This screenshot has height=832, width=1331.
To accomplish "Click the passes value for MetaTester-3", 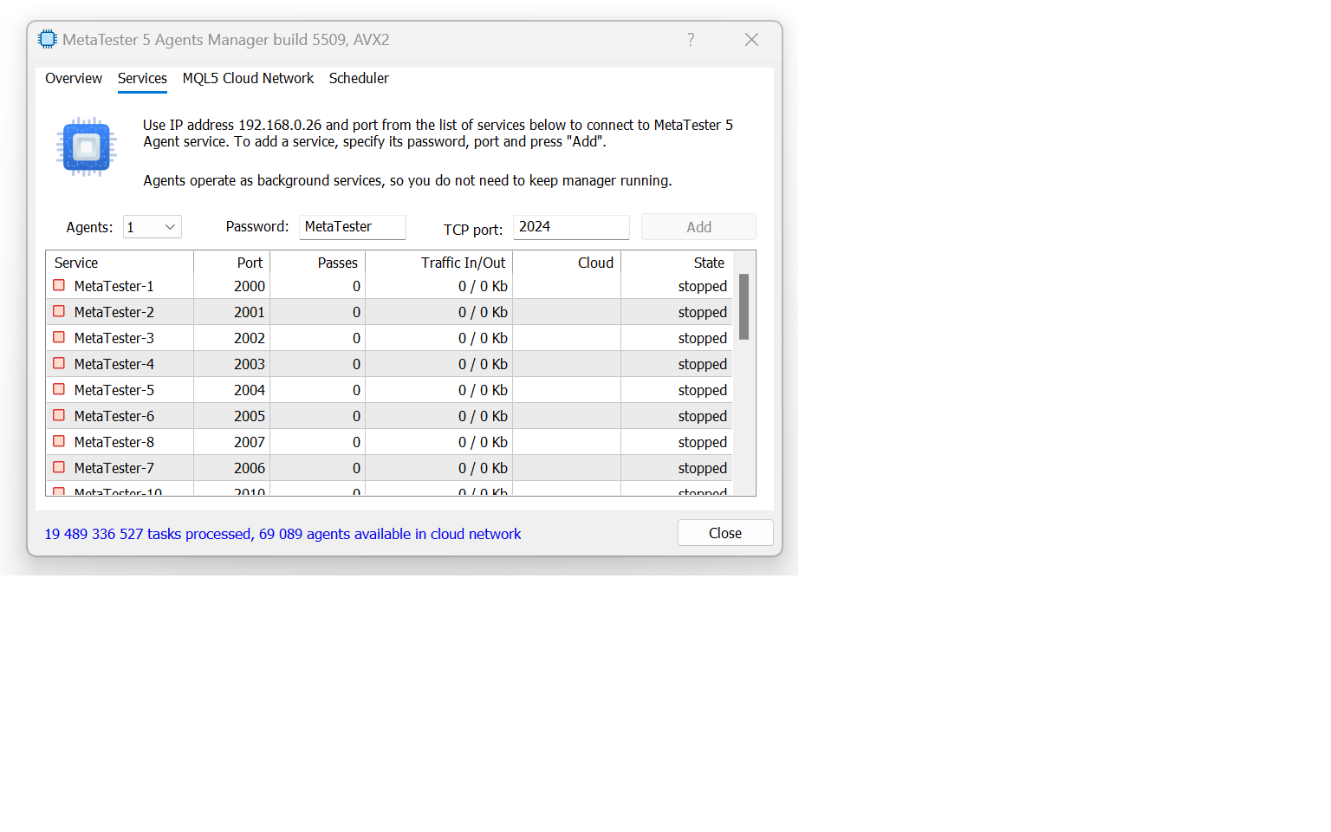I will (356, 338).
